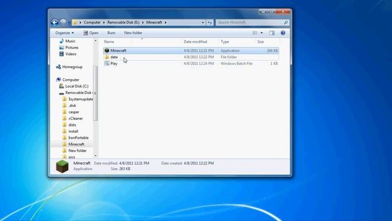Sort files by the Size column header
Viewport: 392px width, 221px height.
pos(260,42)
